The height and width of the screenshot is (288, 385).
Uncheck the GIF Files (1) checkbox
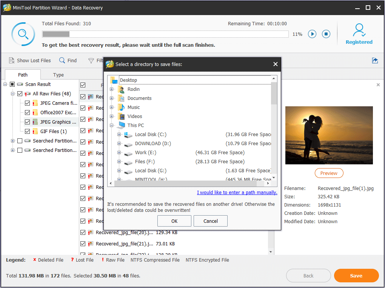[28, 131]
